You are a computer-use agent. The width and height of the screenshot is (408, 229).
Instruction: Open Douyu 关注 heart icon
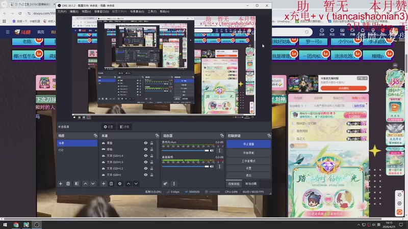(x=332, y=32)
